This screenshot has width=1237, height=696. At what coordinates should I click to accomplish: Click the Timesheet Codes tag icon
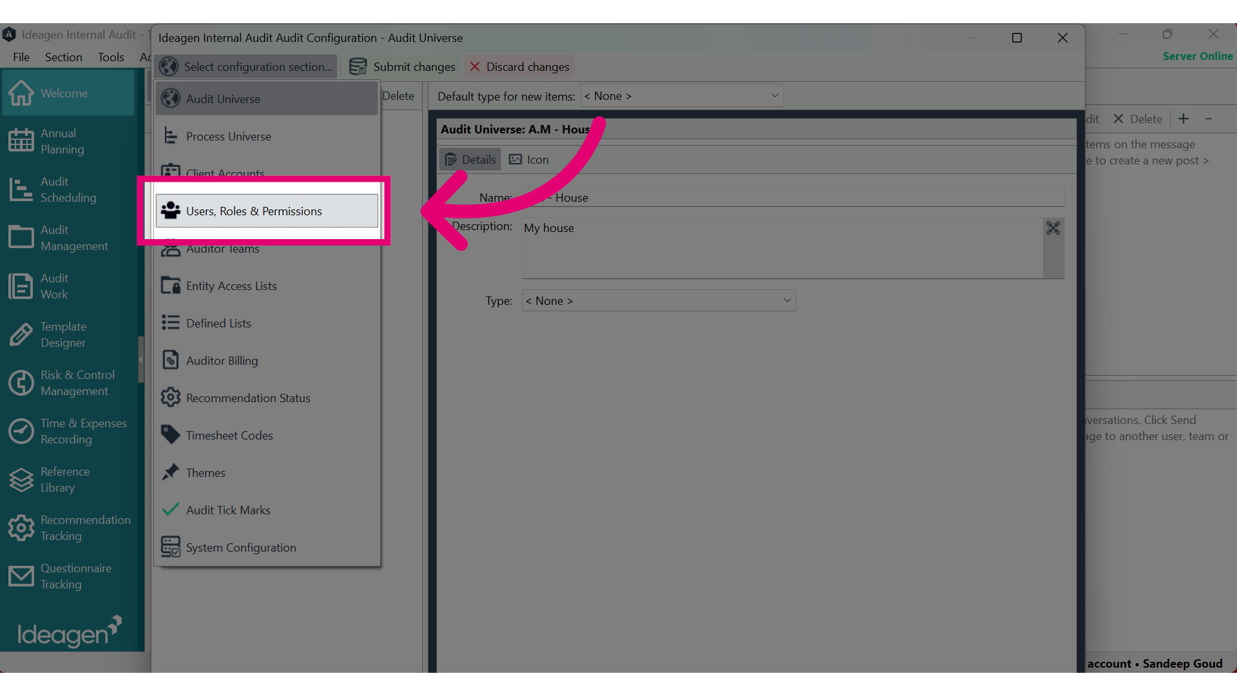(x=171, y=434)
